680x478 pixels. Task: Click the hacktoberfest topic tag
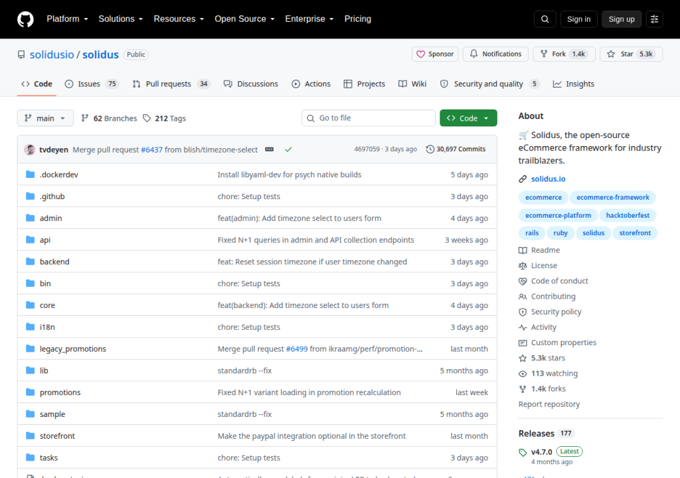(628, 215)
